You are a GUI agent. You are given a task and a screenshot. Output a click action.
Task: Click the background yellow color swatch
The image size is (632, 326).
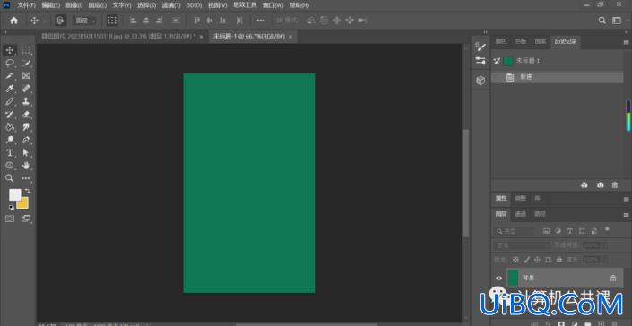23,203
